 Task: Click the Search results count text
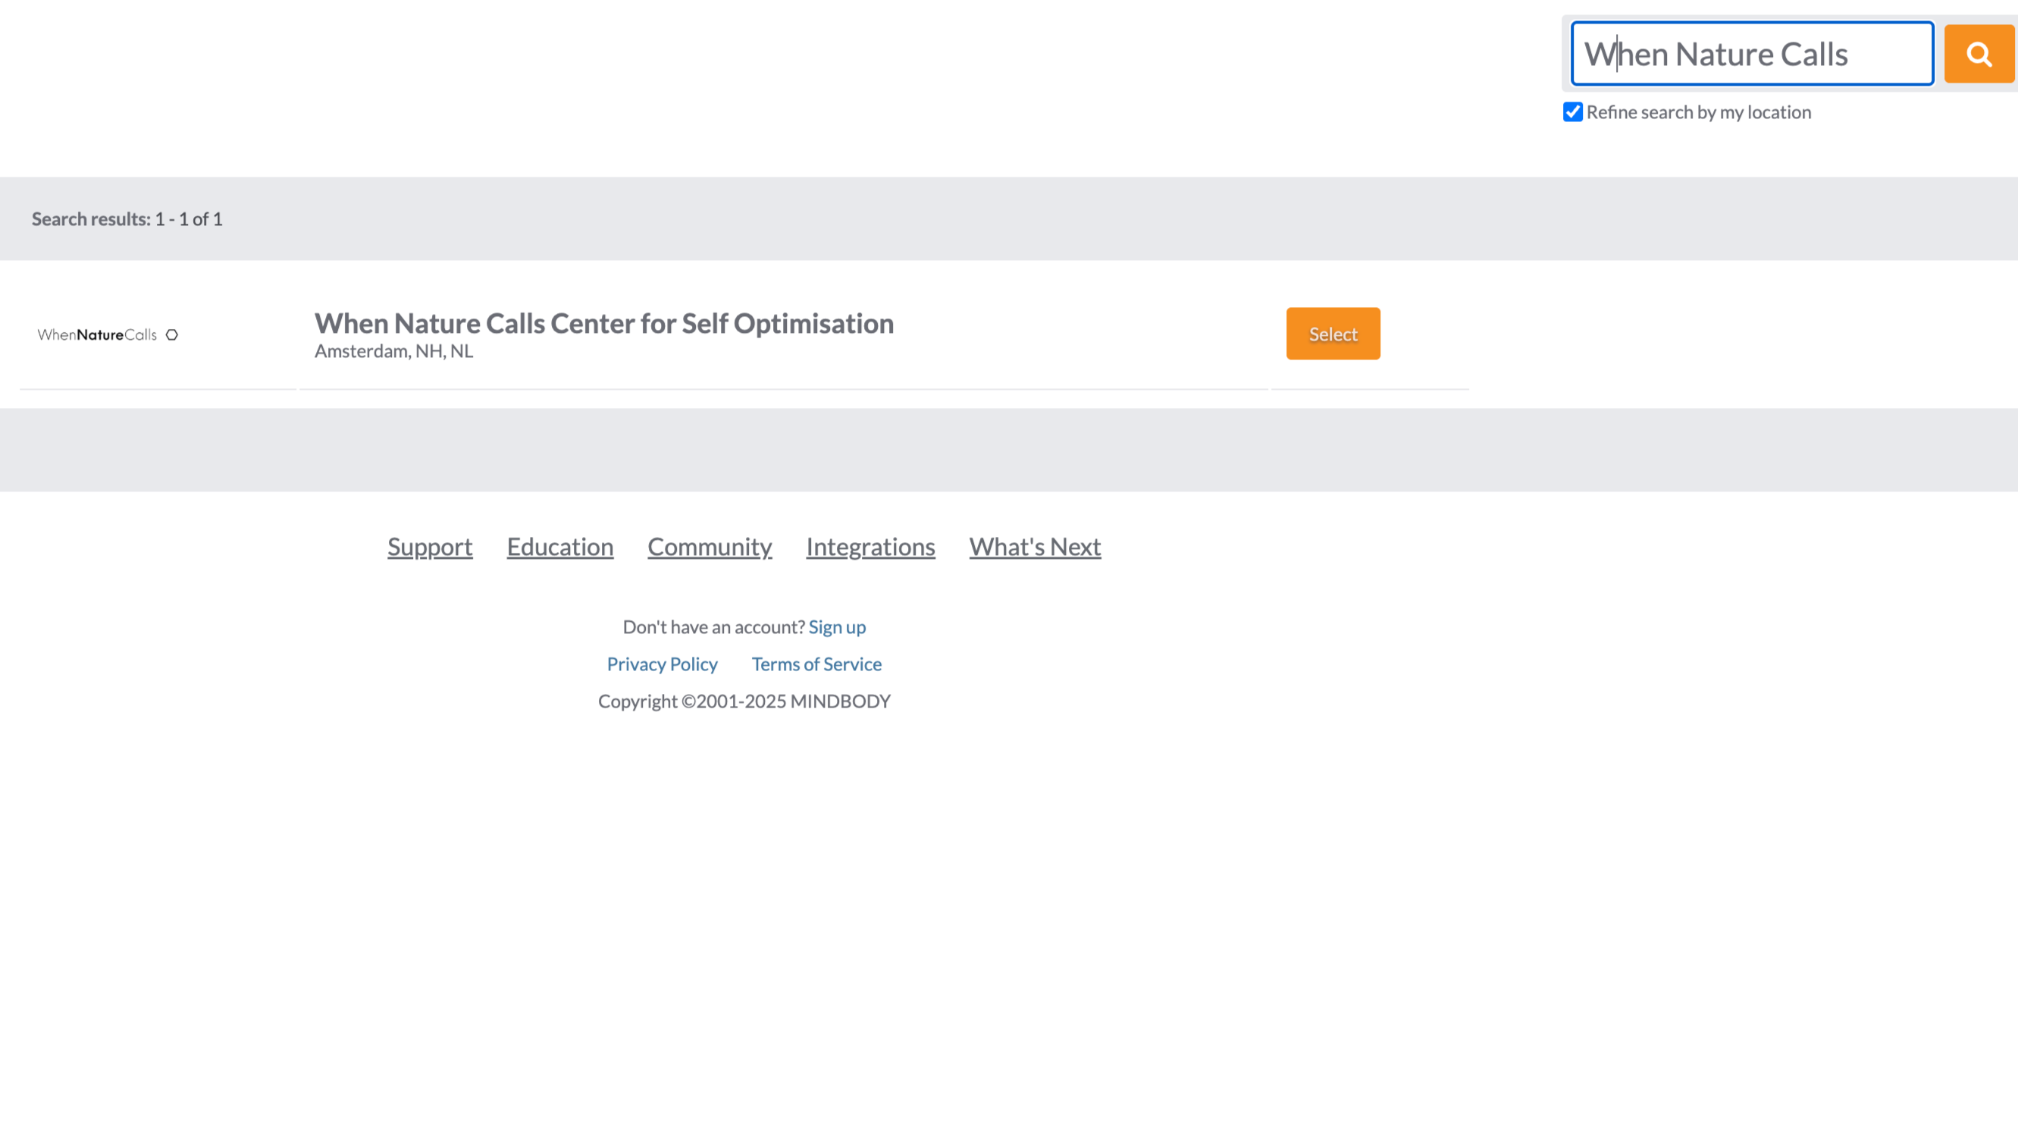pyautogui.click(x=127, y=218)
